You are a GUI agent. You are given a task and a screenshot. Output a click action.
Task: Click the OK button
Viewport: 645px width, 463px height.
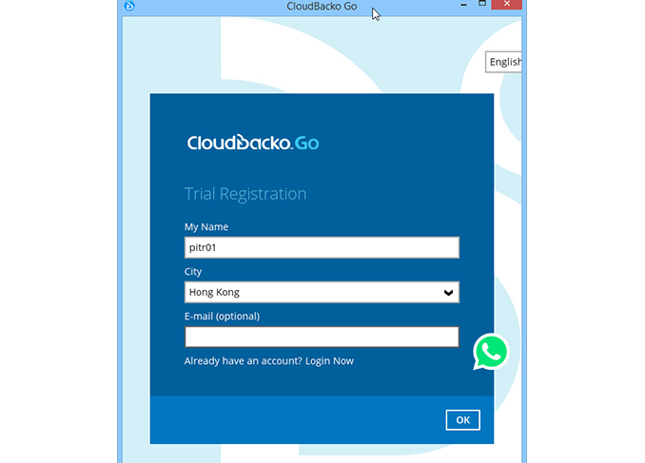tap(462, 420)
